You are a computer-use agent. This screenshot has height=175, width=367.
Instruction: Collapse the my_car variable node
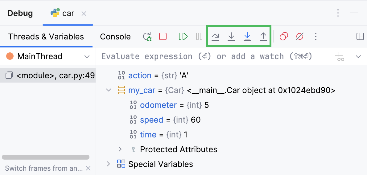[109, 90]
